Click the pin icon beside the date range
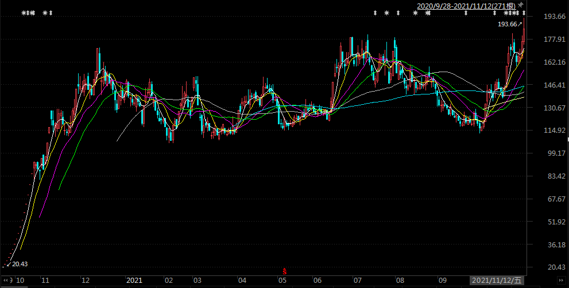The image size is (569, 288). pyautogui.click(x=520, y=5)
